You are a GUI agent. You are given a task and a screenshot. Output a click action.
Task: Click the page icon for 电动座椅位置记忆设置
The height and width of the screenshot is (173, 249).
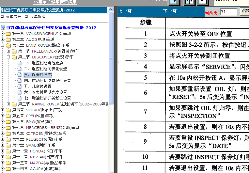[x=20, y=81]
